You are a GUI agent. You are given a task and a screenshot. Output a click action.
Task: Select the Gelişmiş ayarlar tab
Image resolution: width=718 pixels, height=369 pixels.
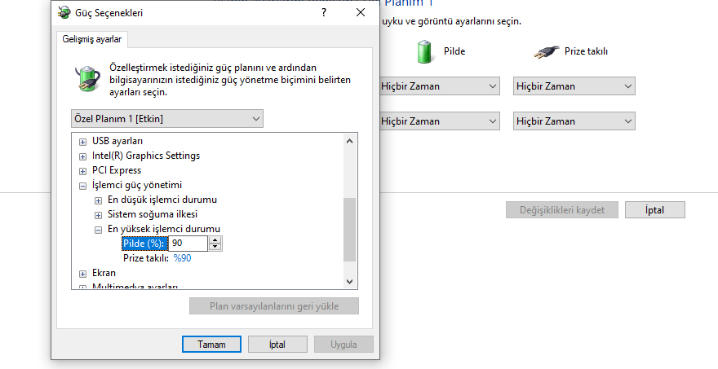[x=92, y=39]
